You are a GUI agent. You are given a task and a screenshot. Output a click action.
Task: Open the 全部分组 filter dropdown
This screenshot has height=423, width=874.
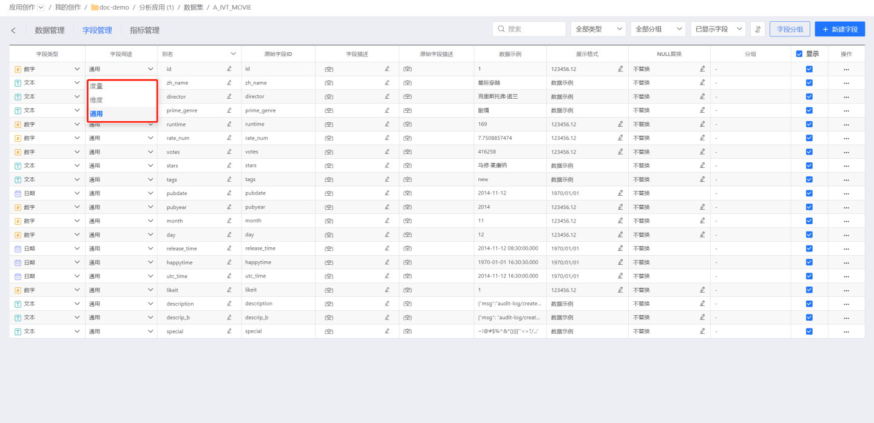(658, 29)
